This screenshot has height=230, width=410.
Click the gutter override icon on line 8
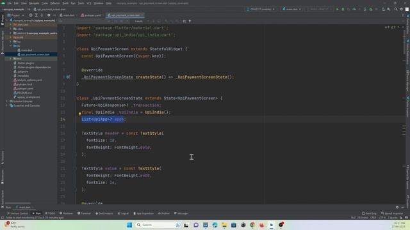[x=68, y=77]
